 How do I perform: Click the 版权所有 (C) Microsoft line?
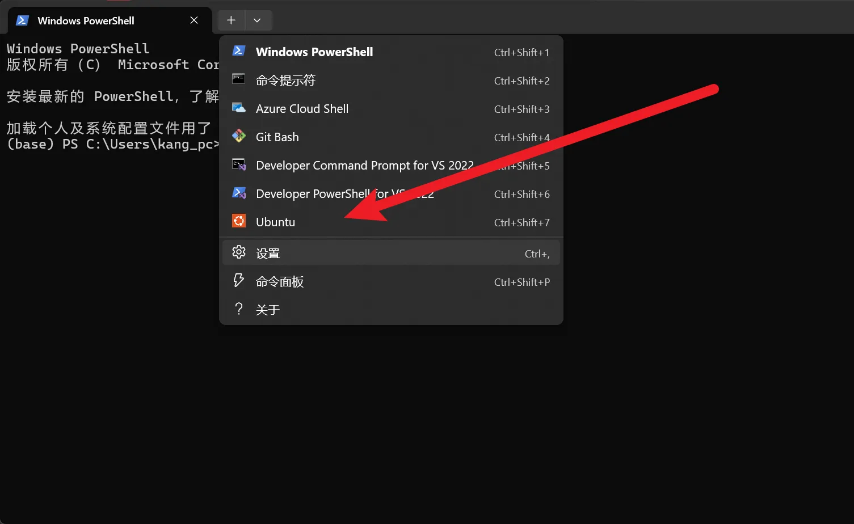click(113, 65)
